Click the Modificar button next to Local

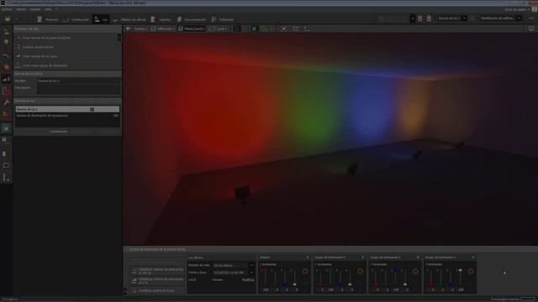coord(248,279)
